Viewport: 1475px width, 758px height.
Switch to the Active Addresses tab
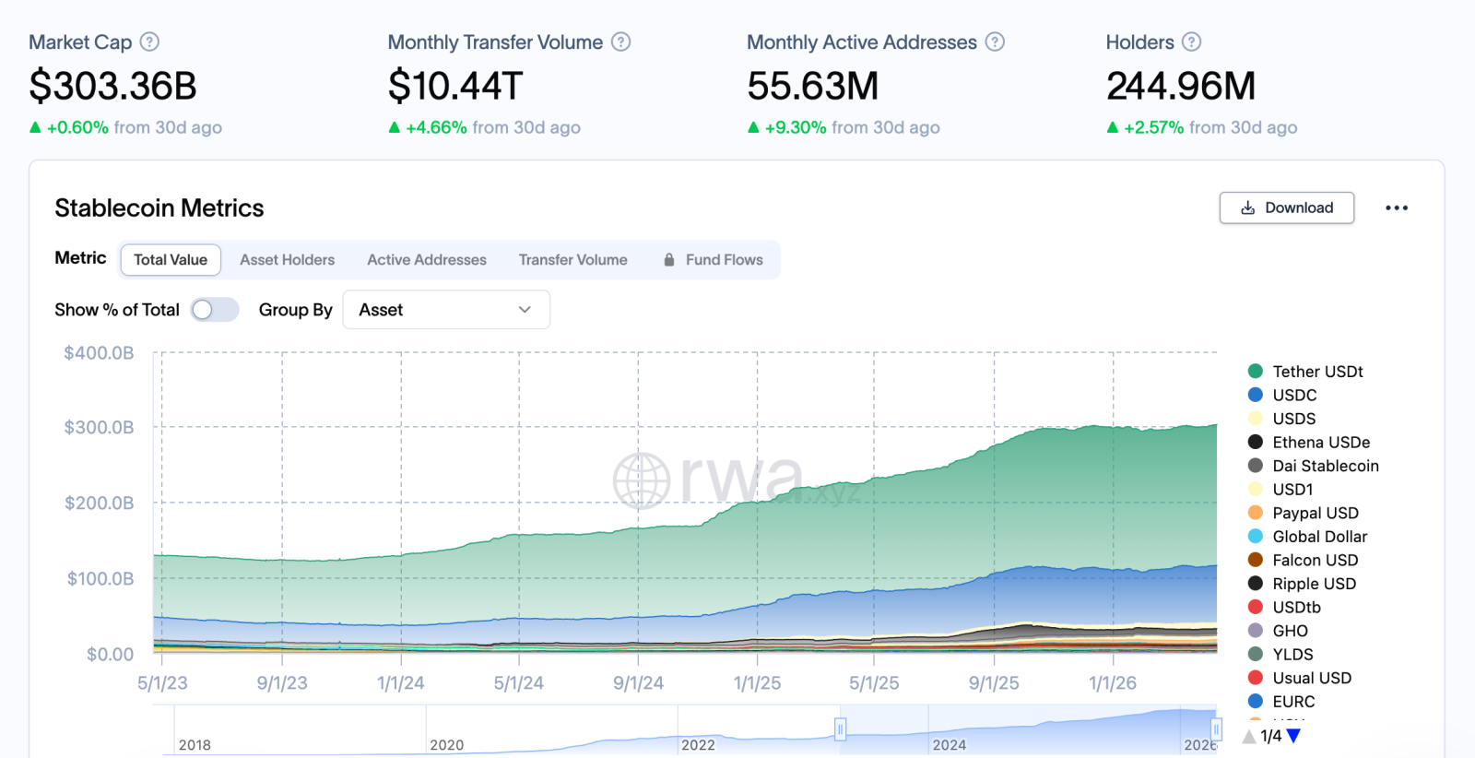426,260
